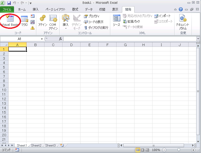Click the 100% zoom level
Image resolution: width=201 pixels, height=153 pixels.
click(156, 150)
